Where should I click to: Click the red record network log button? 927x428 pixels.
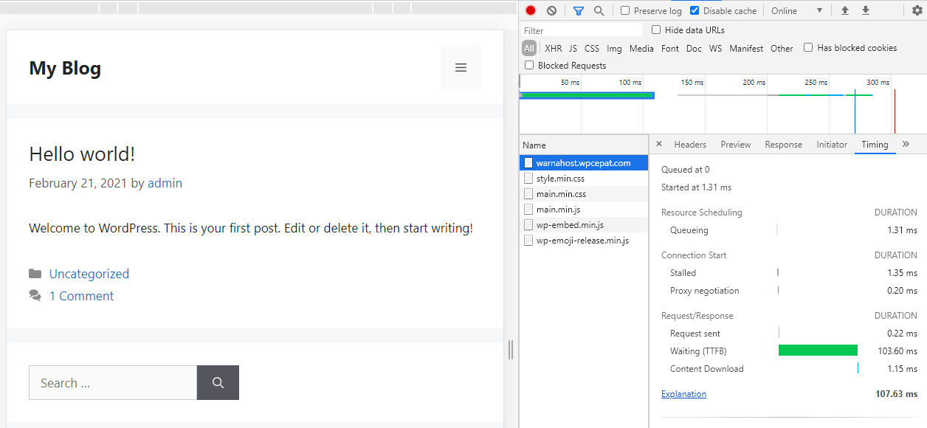tap(531, 11)
